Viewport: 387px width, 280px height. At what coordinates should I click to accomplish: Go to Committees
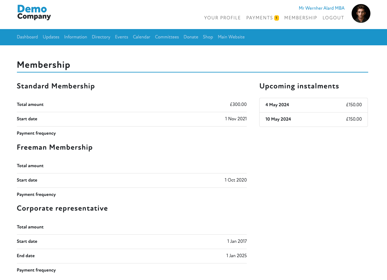pyautogui.click(x=167, y=37)
